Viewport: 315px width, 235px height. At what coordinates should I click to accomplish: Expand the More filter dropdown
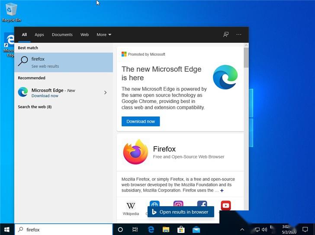[x=104, y=34]
